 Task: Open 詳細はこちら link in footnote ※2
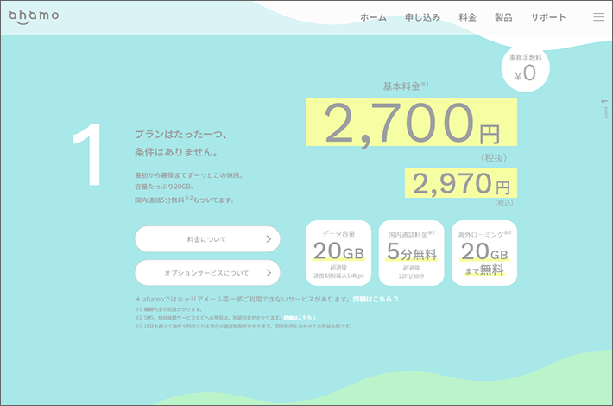point(300,318)
